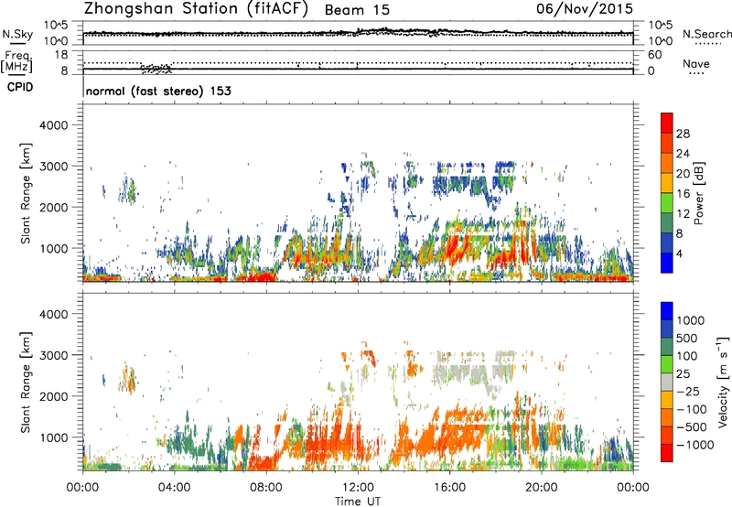This screenshot has height=507, width=732.
Task: Click the 28 power colorbar tick label
Action: 683,134
